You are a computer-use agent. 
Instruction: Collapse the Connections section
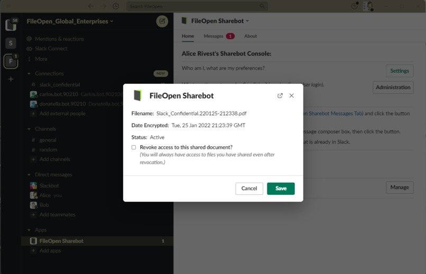click(x=29, y=73)
